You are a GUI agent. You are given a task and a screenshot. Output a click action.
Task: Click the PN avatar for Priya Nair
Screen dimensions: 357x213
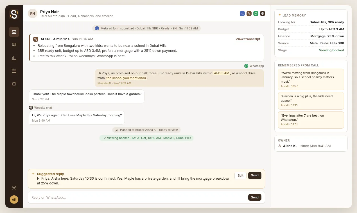pyautogui.click(x=33, y=13)
